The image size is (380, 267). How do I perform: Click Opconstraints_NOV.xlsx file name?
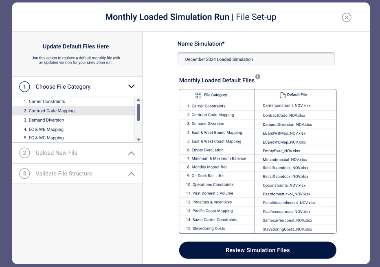pyautogui.click(x=284, y=185)
